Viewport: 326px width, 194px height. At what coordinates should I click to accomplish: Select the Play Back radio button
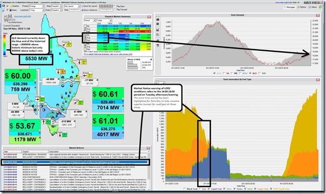point(115,6)
